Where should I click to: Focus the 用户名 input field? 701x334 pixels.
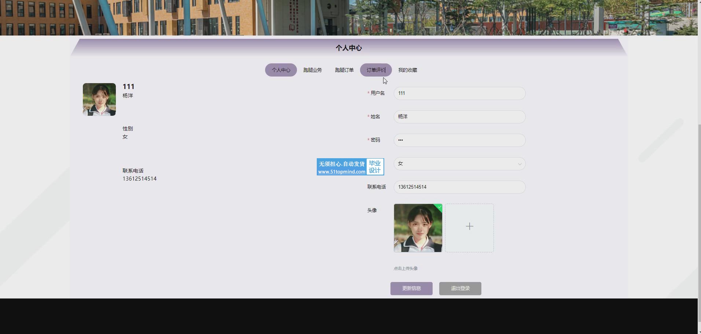[x=459, y=93]
